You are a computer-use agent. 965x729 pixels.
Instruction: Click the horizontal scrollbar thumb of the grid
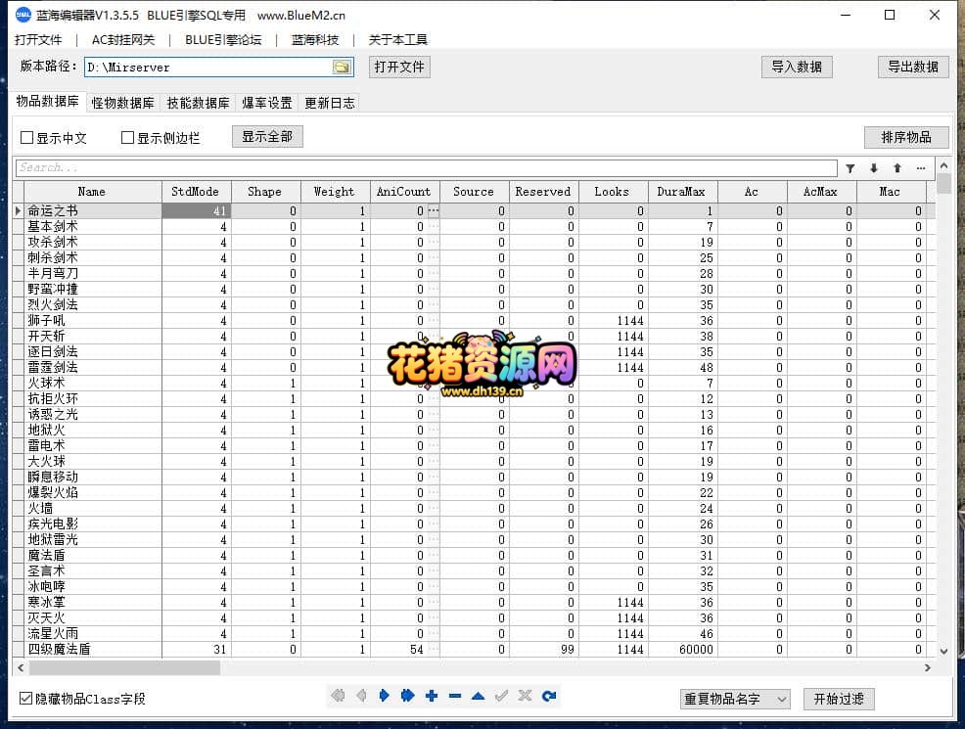[124, 667]
